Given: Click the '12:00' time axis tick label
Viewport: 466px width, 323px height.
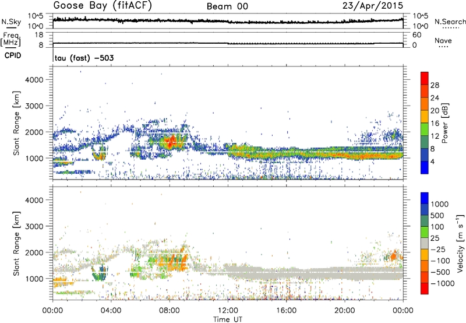Looking at the screenshot, I should [x=228, y=311].
